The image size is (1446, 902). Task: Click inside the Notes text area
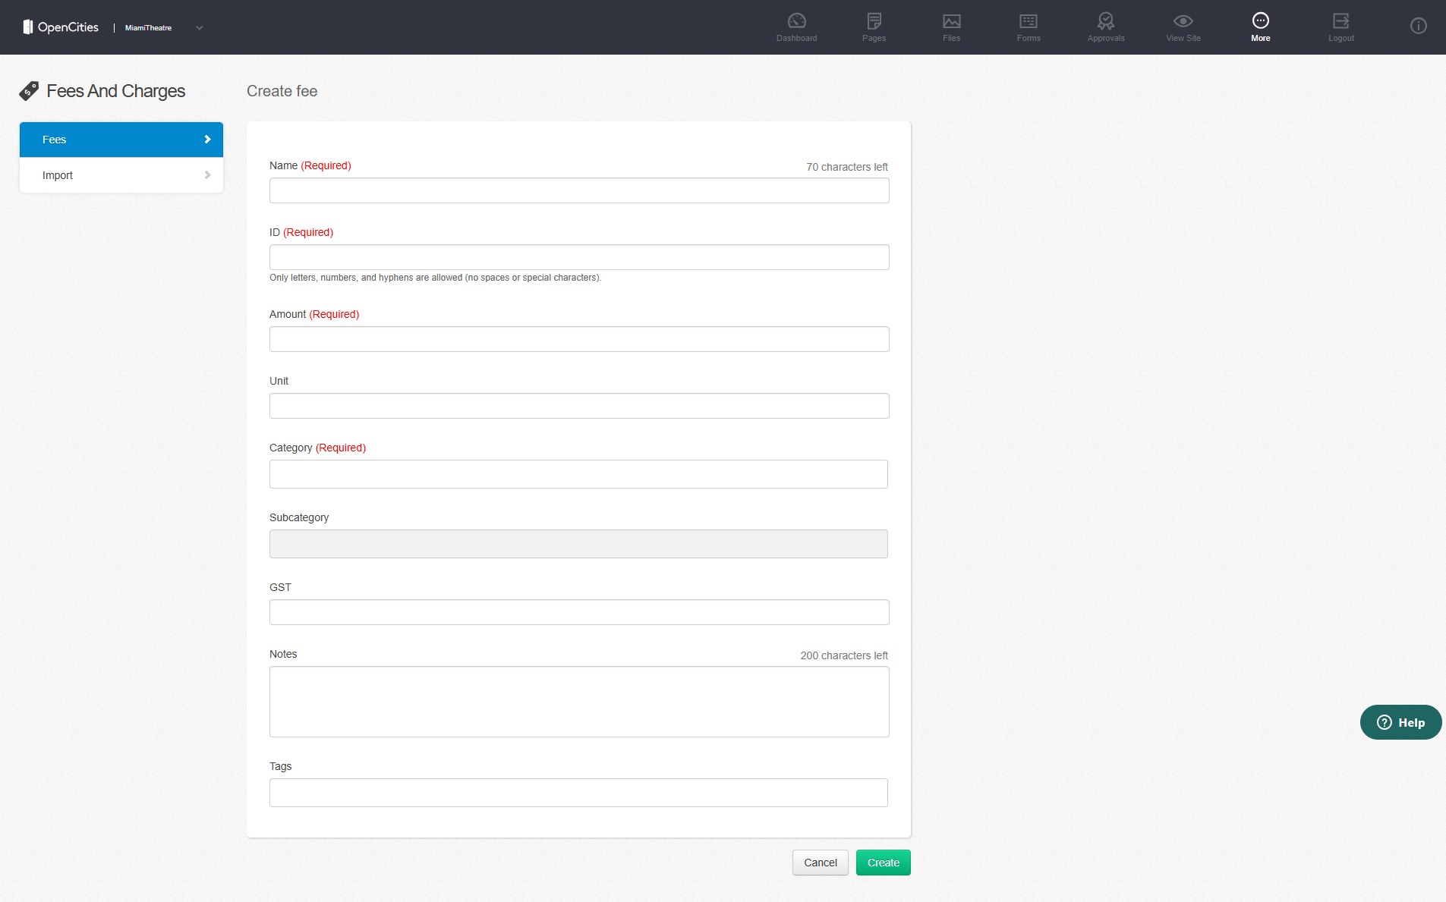pyautogui.click(x=578, y=702)
